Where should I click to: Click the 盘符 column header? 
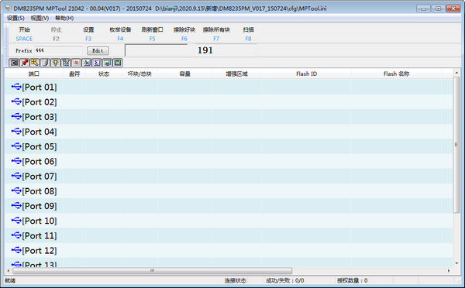[74, 74]
